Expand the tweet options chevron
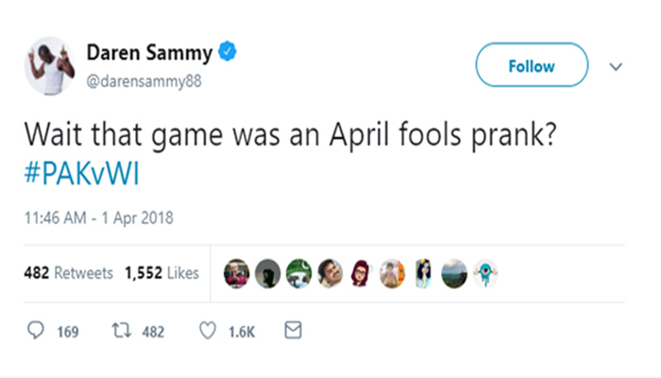The image size is (661, 378). click(617, 67)
